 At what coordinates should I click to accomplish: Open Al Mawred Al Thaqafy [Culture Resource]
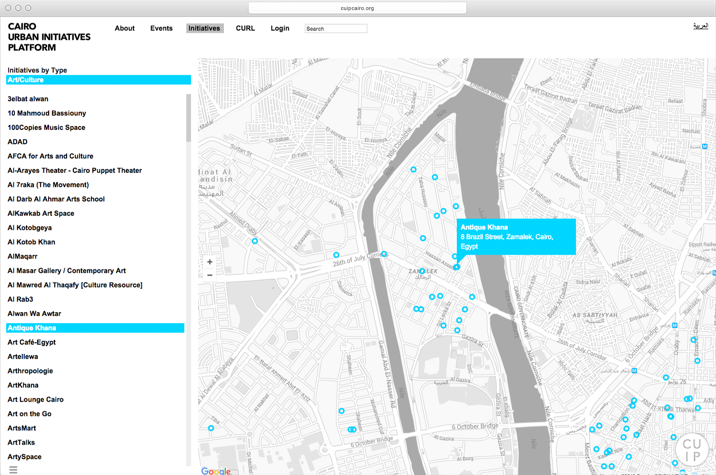75,285
